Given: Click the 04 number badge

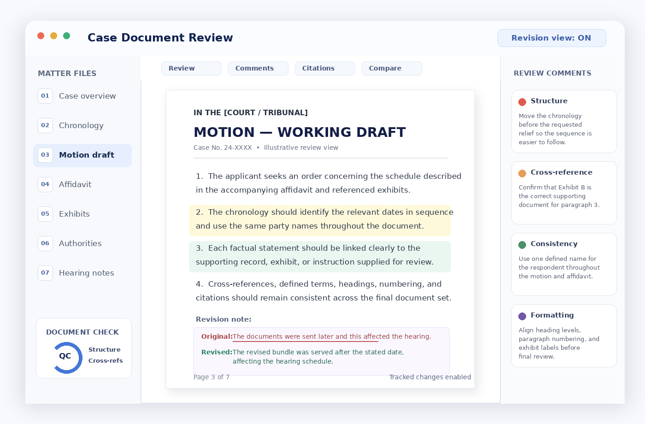Looking at the screenshot, I should pos(45,184).
